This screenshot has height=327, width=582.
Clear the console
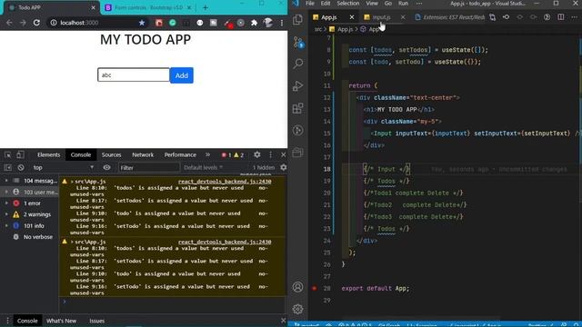21,167
